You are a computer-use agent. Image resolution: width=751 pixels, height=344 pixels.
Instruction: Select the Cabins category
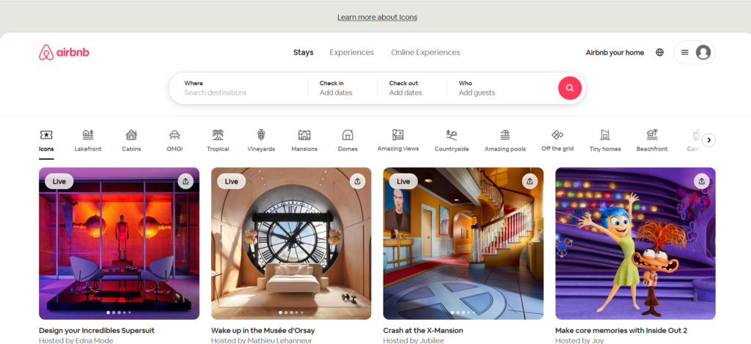pos(131,141)
